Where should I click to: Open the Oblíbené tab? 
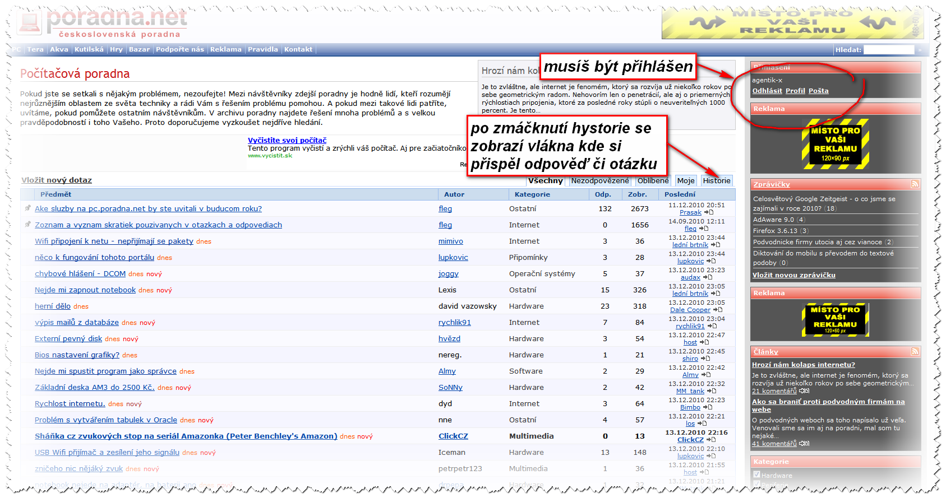click(653, 180)
